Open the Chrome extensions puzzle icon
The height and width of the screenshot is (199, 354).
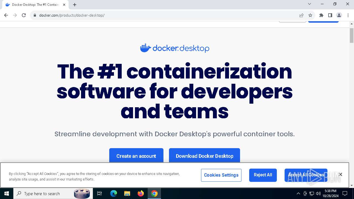321,15
